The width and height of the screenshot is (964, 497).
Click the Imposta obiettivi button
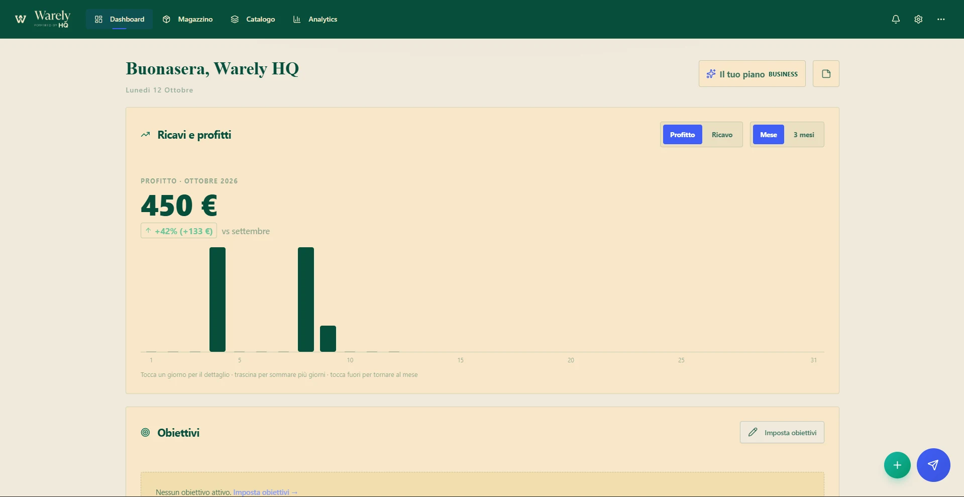[782, 432]
